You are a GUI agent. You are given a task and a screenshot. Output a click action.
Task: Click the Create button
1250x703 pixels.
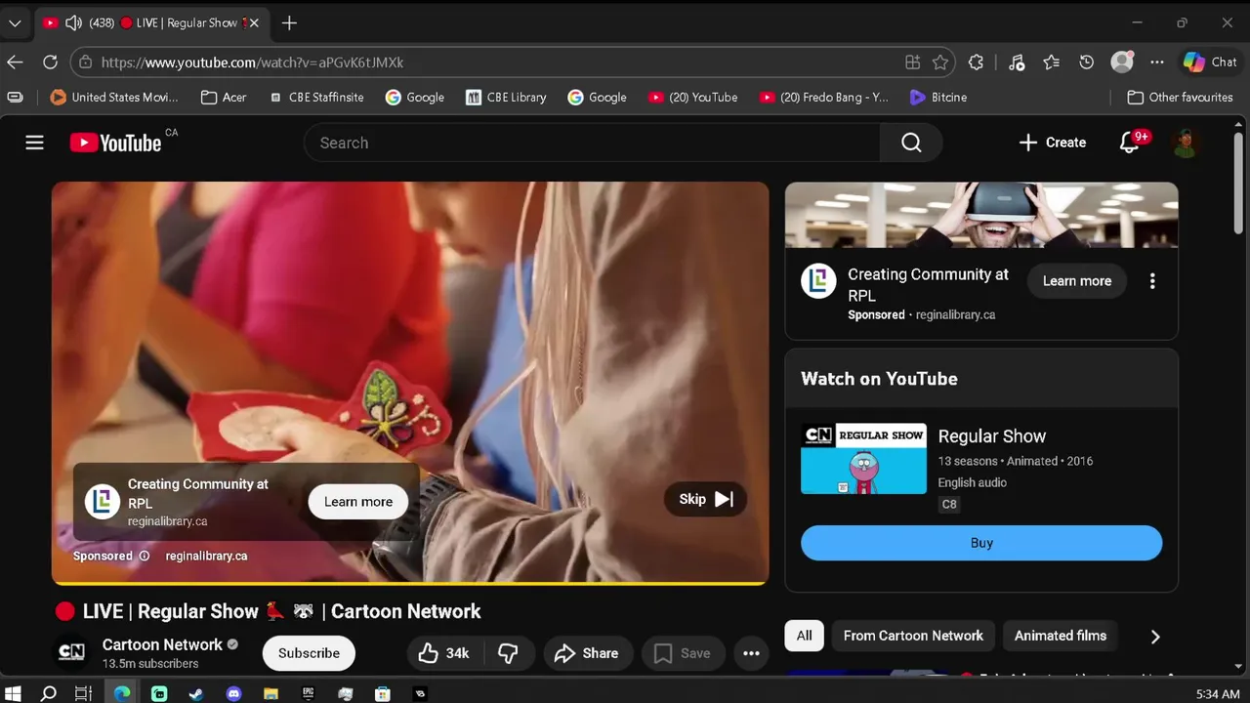coord(1052,143)
